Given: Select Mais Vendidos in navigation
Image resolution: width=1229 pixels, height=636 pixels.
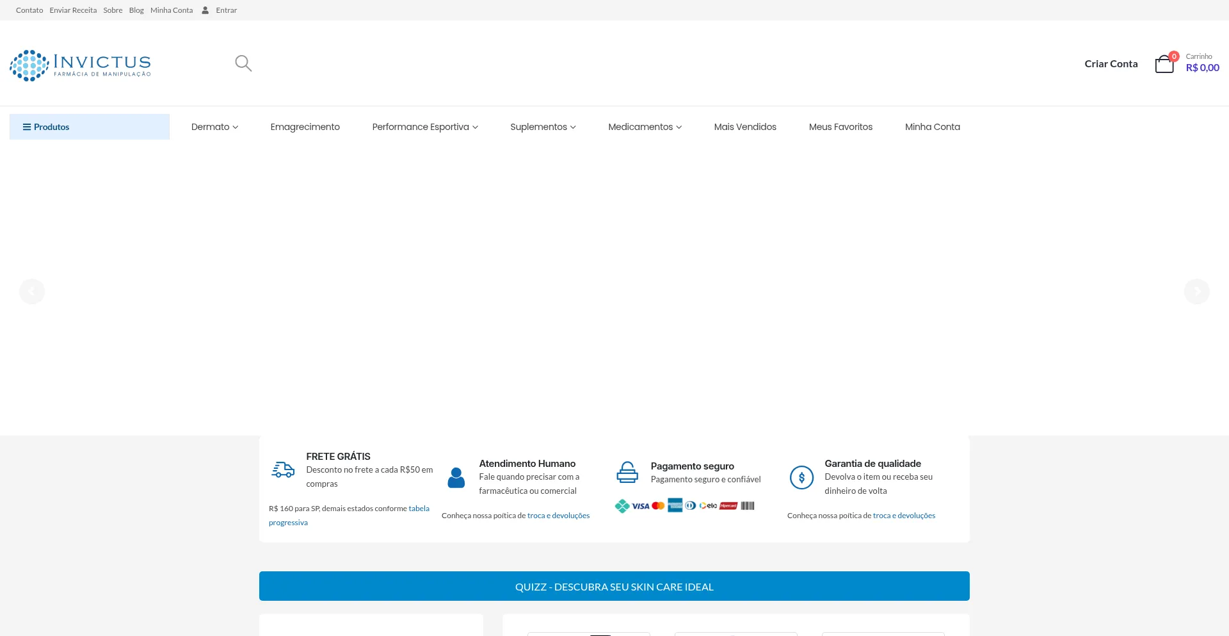Looking at the screenshot, I should [745, 127].
